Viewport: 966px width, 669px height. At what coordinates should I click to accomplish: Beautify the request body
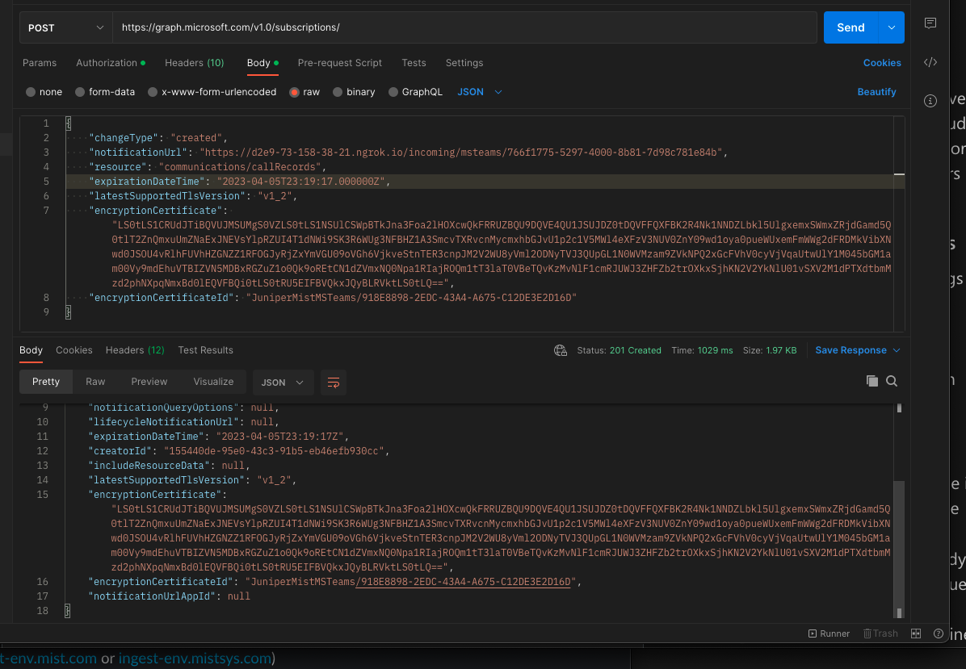pos(876,92)
